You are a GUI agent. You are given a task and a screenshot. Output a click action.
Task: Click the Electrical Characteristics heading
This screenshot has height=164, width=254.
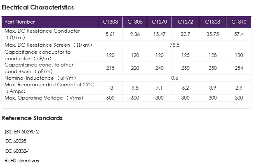coord(38,7)
